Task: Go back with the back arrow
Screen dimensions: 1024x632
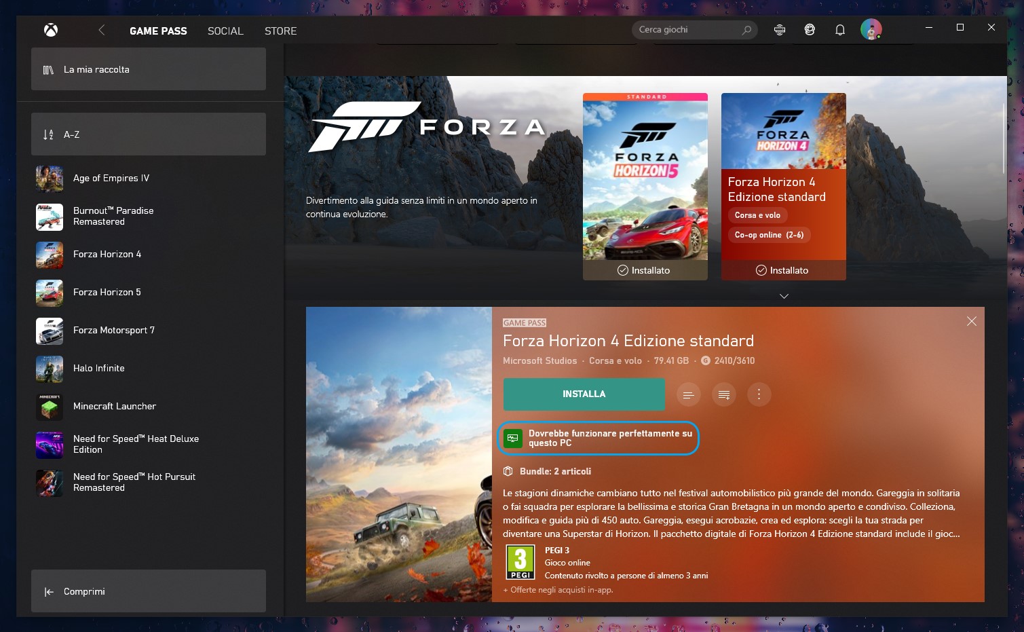Action: click(102, 30)
